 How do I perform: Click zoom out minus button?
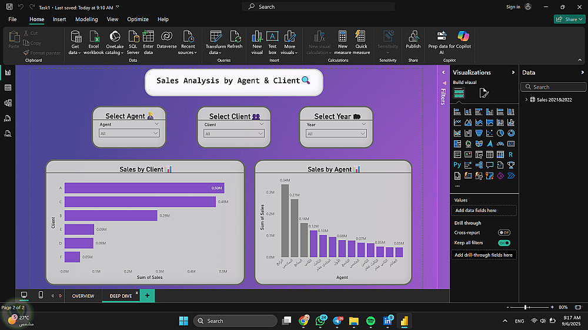tap(508, 307)
